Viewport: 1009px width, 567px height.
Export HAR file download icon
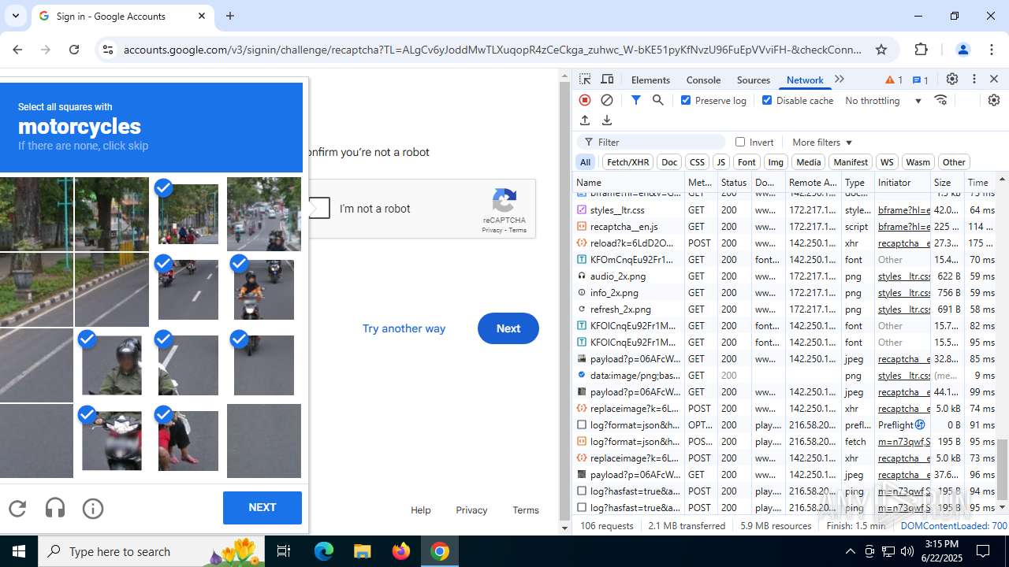tap(607, 120)
